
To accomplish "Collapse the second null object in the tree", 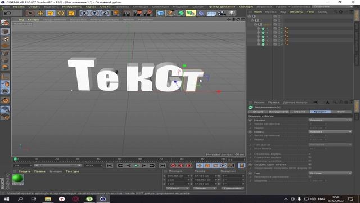I will 252,20.
